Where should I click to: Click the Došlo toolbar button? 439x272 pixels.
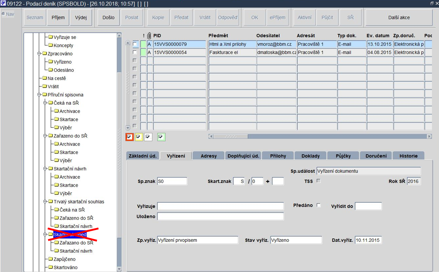click(108, 18)
